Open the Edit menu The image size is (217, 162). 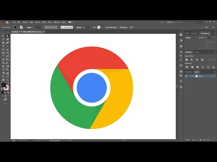pos(19,22)
